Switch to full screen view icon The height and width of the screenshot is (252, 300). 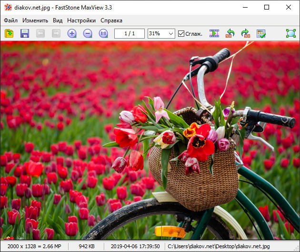291,33
